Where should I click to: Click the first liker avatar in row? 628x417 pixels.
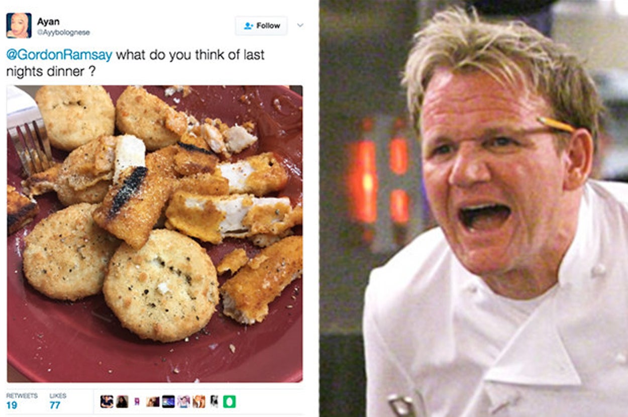coord(107,401)
